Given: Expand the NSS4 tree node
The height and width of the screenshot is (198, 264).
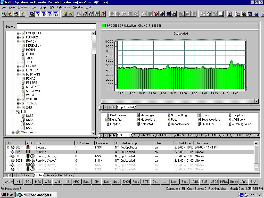Looking at the screenshot, I should (x=18, y=120).
